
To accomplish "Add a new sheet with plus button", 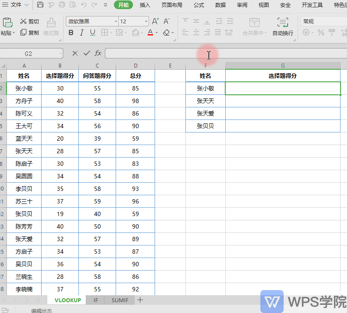I will tap(140, 300).
